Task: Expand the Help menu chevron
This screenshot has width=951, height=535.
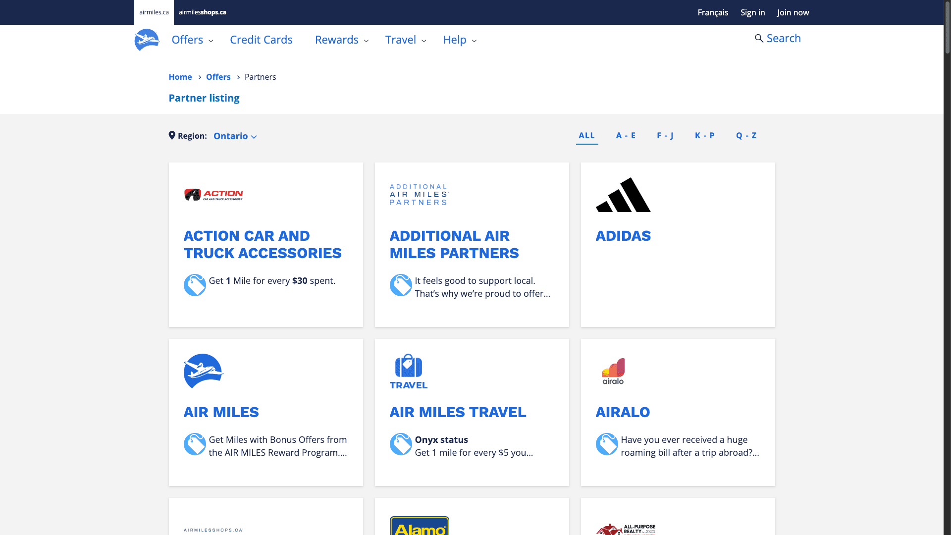Action: [475, 41]
